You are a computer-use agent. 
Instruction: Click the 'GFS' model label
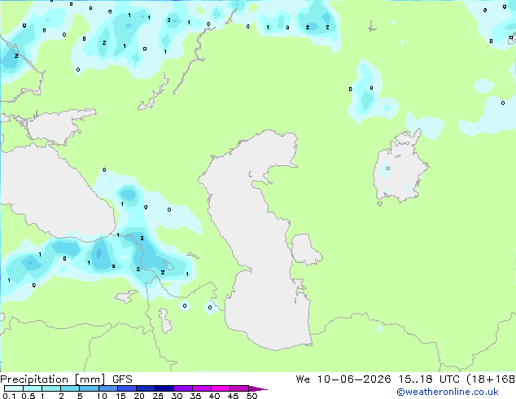click(x=122, y=379)
